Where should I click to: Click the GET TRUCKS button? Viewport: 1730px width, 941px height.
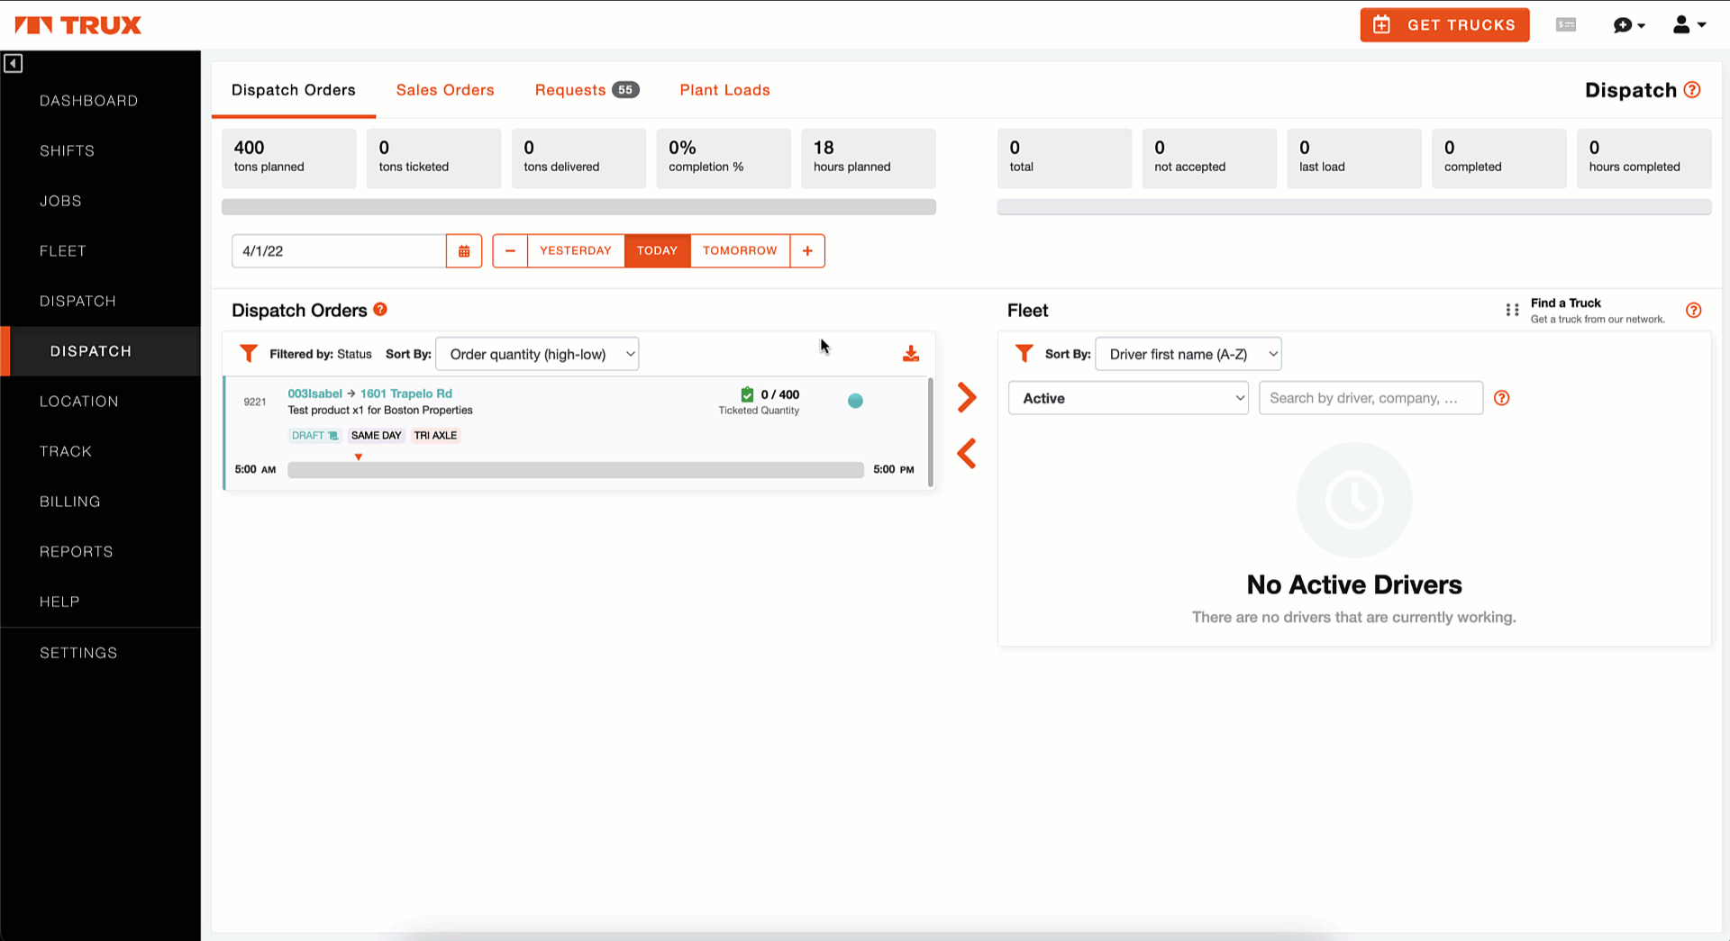click(1444, 25)
